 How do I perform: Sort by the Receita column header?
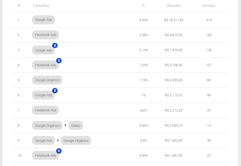(173, 6)
